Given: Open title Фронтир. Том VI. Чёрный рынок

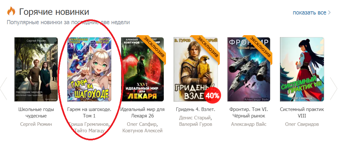Looking at the screenshot, I should tap(249, 113).
